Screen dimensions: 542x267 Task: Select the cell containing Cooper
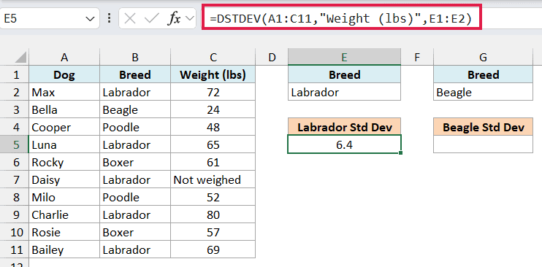click(64, 127)
